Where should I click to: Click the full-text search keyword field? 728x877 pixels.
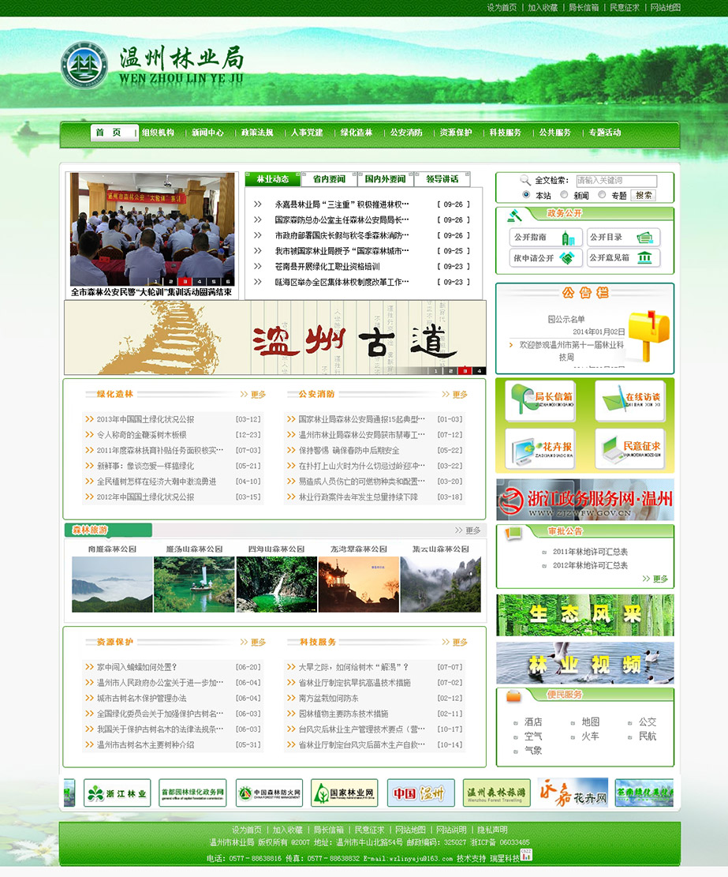(x=617, y=181)
